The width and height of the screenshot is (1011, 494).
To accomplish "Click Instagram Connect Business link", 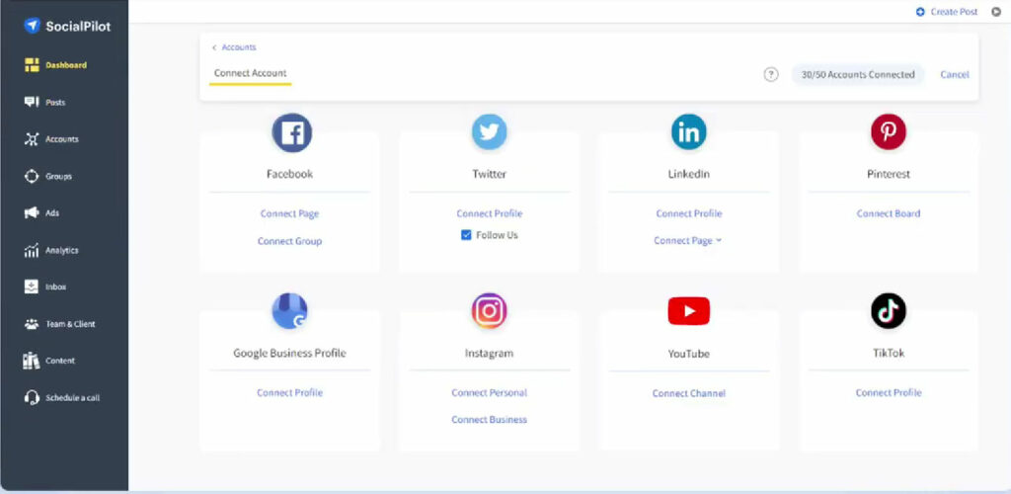I will [x=490, y=420].
